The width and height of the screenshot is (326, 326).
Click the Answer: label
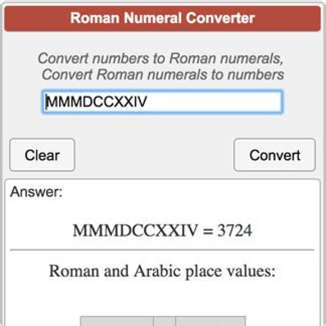pos(36,192)
